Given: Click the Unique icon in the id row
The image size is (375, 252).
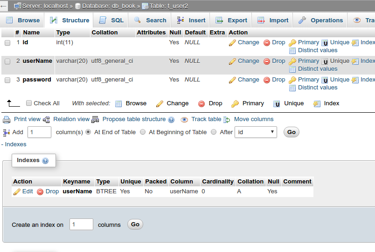Looking at the screenshot, I should tap(325, 42).
